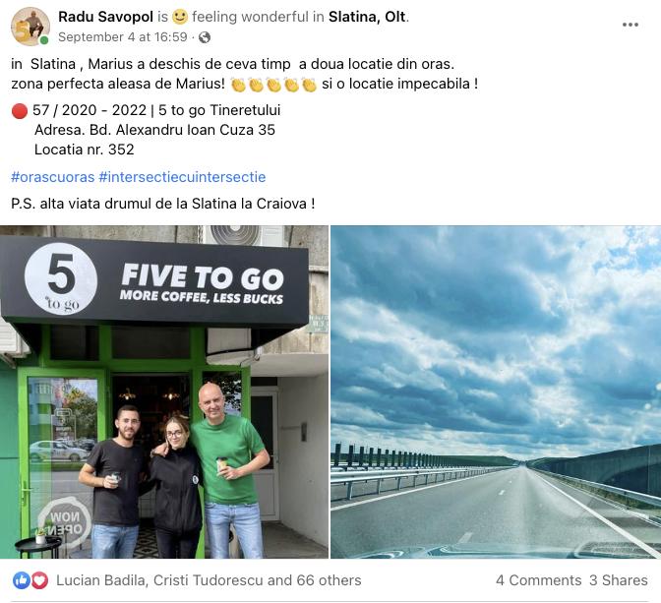This screenshot has width=661, height=603.
Task: Open the #intersectiecuintersectie hashtag
Action: point(182,177)
